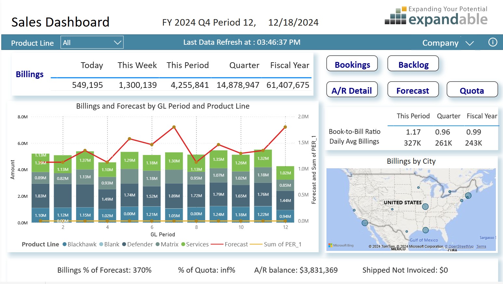Click the A/R Detail button
The image size is (503, 284).
351,90
